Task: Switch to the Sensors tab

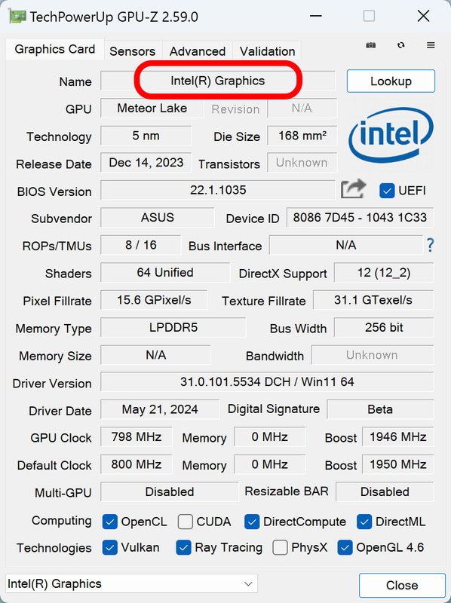Action: (133, 51)
